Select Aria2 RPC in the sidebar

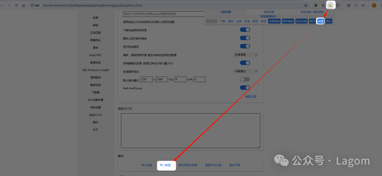point(95,55)
